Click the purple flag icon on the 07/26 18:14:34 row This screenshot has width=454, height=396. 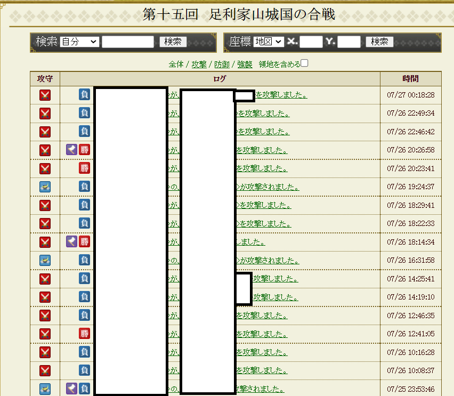(71, 241)
